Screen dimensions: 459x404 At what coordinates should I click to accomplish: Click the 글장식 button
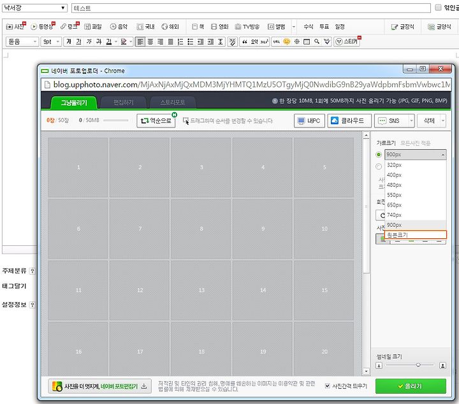click(403, 27)
